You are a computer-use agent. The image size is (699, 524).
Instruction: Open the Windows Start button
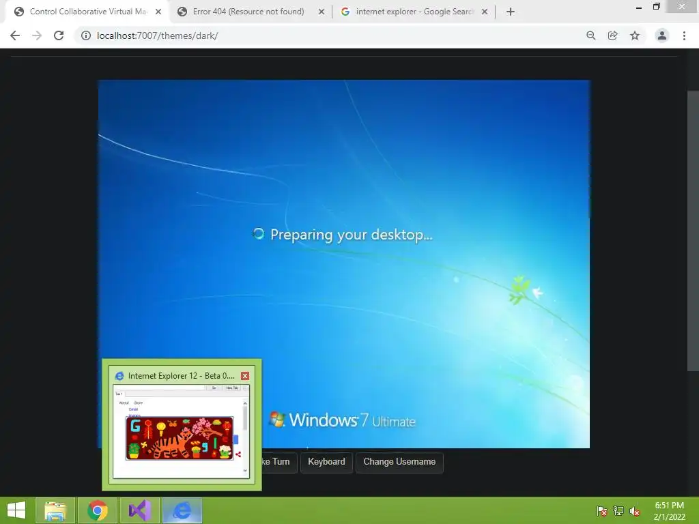tap(16, 510)
